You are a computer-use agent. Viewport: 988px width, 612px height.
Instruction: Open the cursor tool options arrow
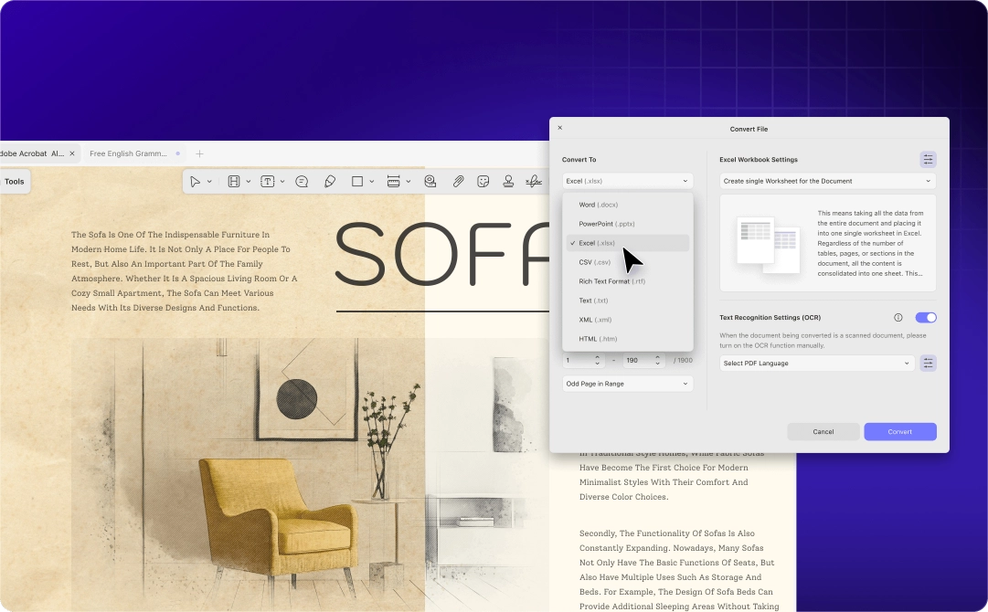pos(209,182)
